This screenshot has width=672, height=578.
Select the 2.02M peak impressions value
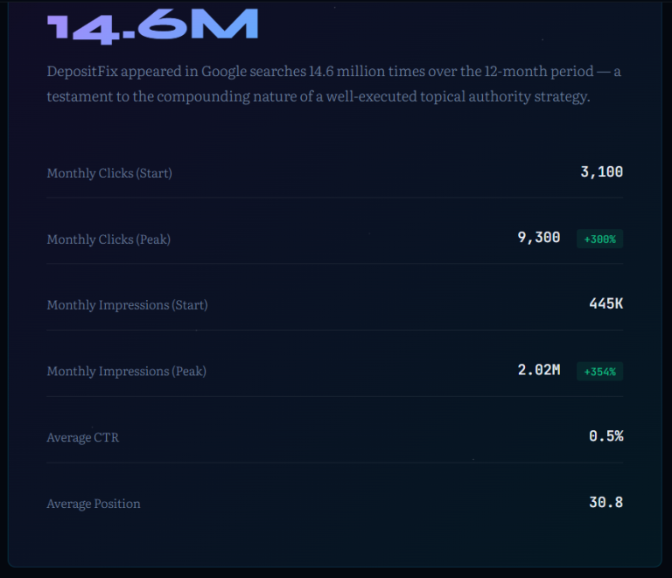538,370
